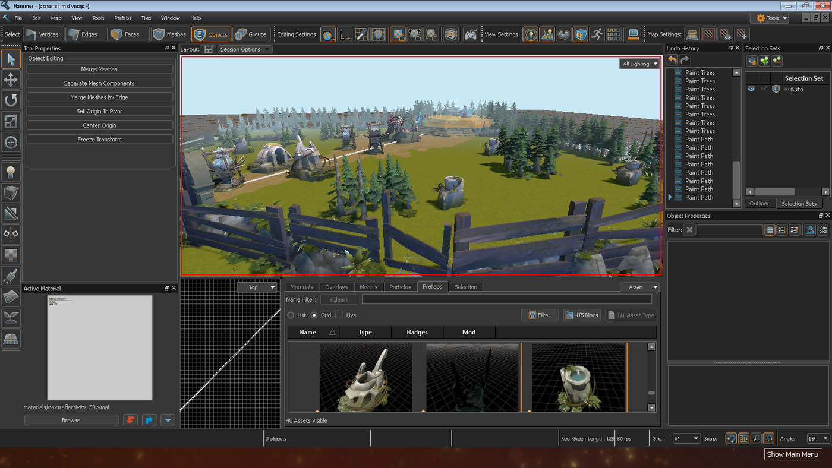
Task: Open the down-arrow menu under Active Material
Action: click(168, 420)
